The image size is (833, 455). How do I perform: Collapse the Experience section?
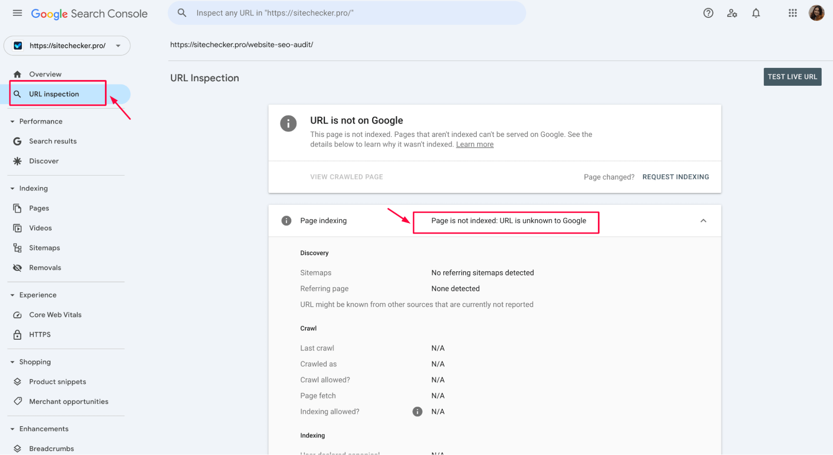coord(12,295)
